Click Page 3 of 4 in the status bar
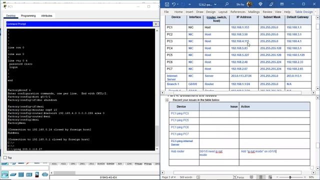The width and height of the screenshot is (320, 180). 168,177
